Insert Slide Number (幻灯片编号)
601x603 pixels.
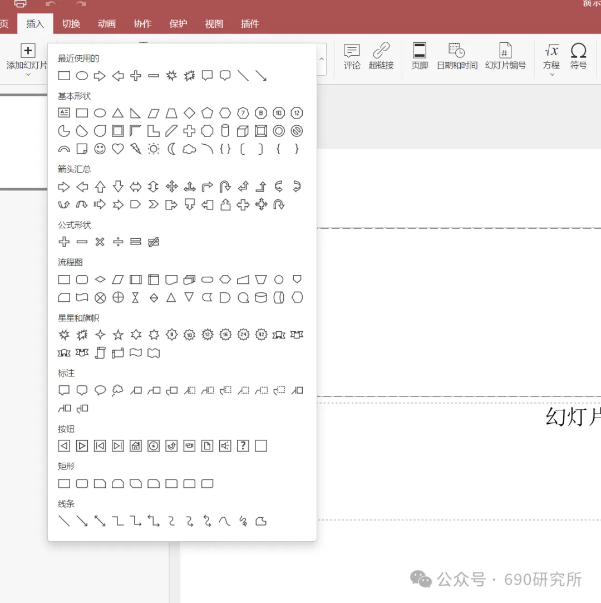[505, 57]
